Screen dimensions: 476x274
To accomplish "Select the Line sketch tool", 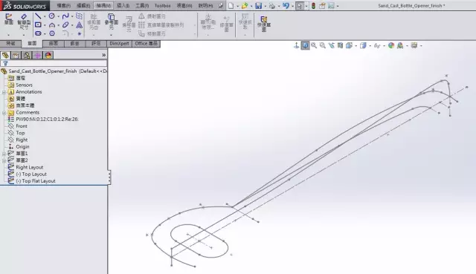I will click(38, 16).
